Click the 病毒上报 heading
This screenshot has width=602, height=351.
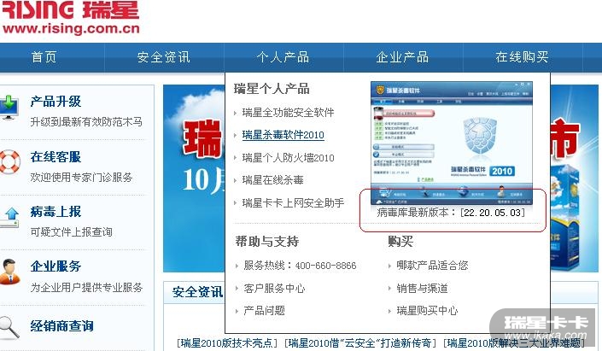(x=56, y=212)
